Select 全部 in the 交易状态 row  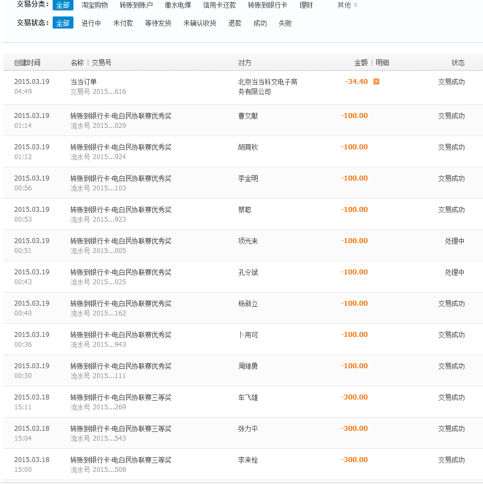[x=63, y=23]
